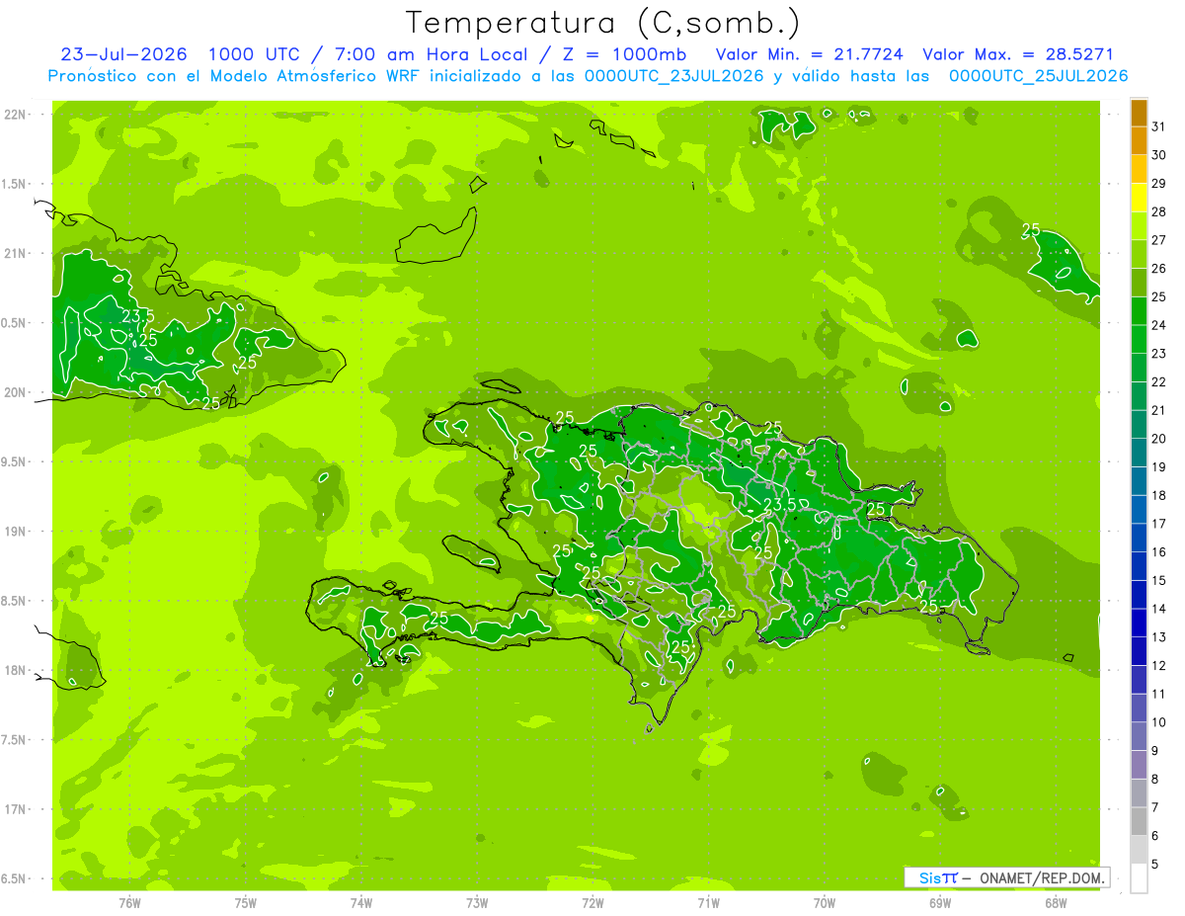The image size is (1185, 916).
Task: Click the "71W" longitude label
Action: pos(708,903)
